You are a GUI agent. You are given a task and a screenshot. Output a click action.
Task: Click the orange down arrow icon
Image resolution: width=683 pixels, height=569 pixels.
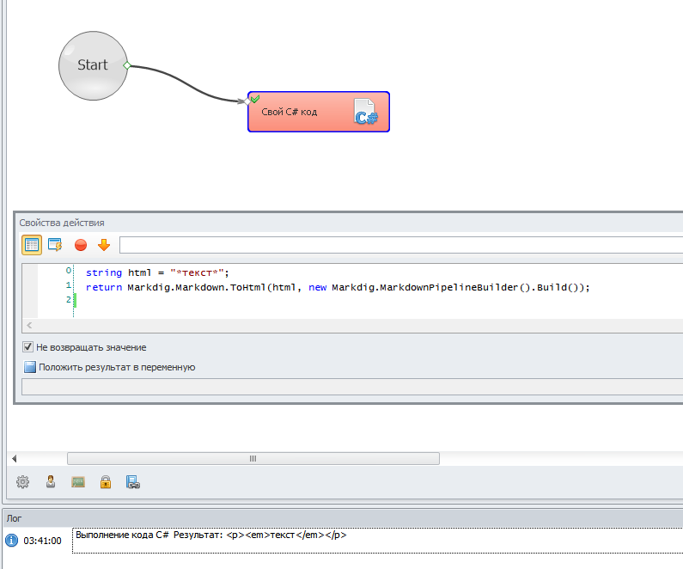104,245
